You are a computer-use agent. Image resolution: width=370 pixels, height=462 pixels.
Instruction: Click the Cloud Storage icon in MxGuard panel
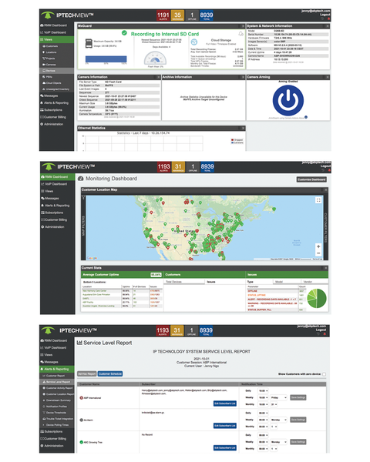[x=193, y=42]
